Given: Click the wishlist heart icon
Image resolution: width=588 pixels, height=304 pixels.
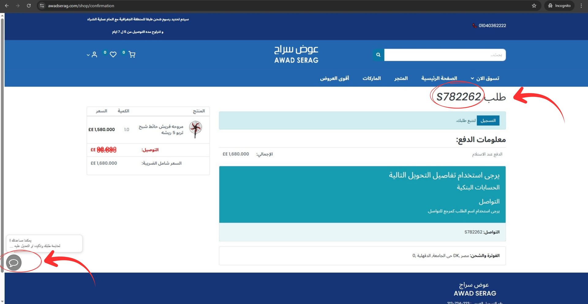Looking at the screenshot, I should [113, 54].
